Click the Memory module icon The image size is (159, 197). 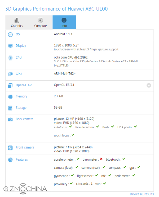pyautogui.click(x=10, y=97)
